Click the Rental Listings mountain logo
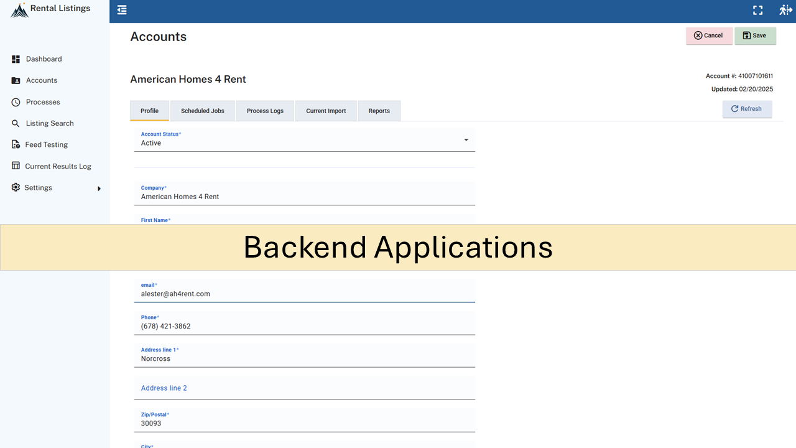 [19, 10]
